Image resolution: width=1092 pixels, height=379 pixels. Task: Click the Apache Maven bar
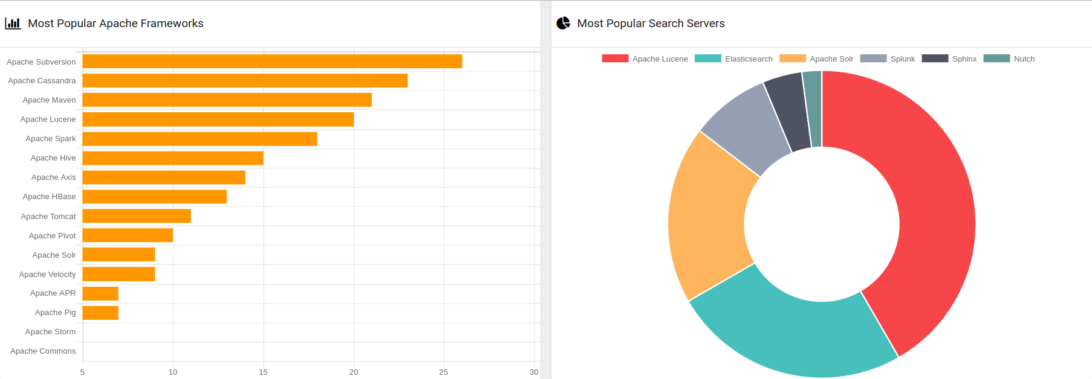tap(227, 100)
